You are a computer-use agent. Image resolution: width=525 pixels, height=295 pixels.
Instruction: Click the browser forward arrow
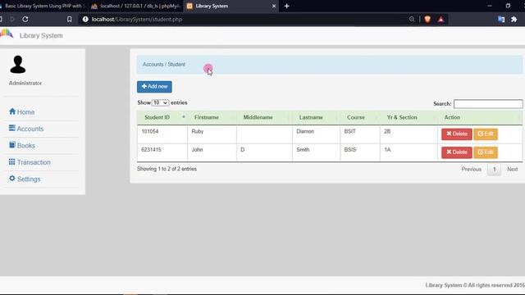[12, 20]
